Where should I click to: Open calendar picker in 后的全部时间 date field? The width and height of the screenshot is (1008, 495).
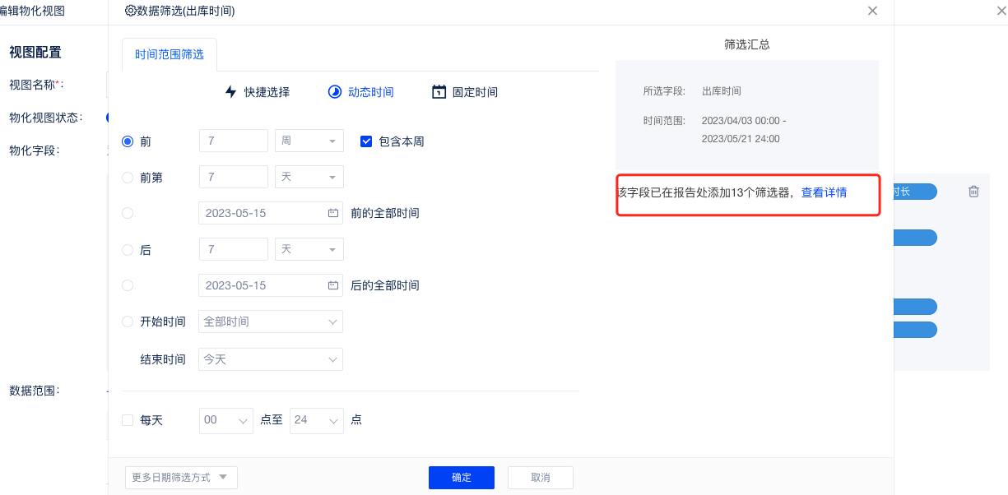click(333, 285)
